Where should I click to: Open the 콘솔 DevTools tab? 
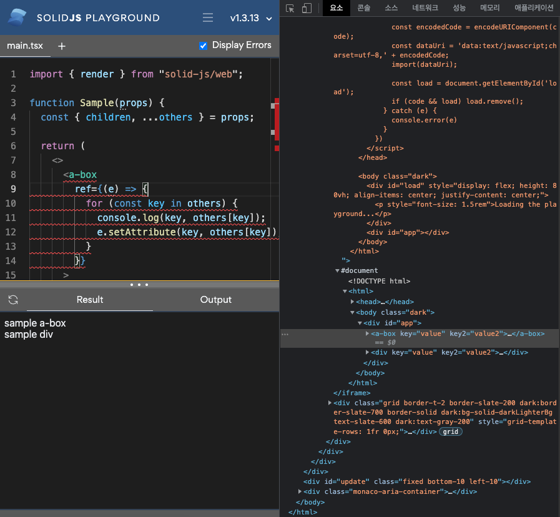(364, 8)
